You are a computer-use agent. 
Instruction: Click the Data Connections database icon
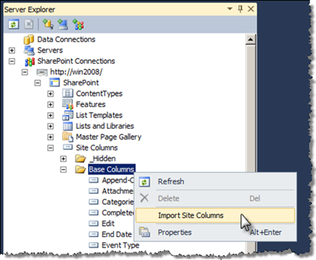pos(29,39)
